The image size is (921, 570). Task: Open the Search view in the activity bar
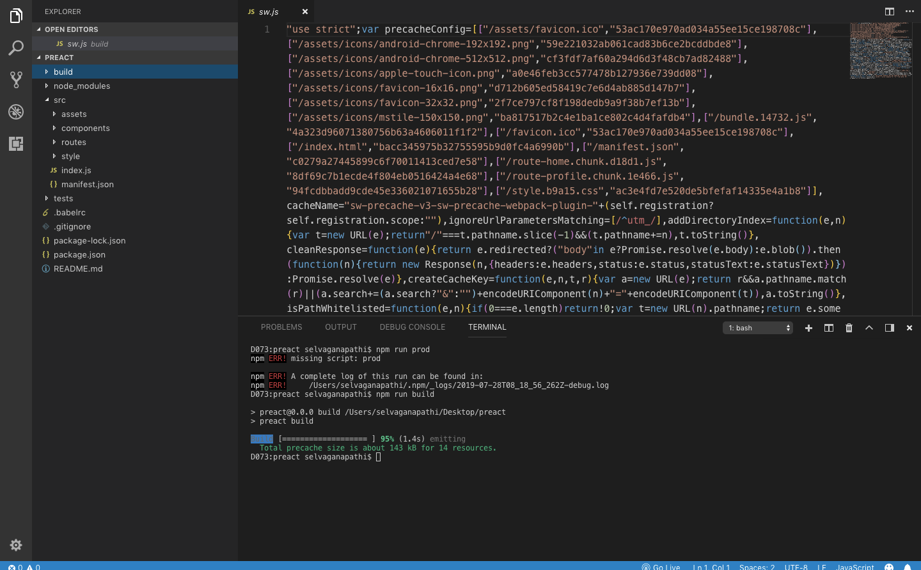coord(16,48)
